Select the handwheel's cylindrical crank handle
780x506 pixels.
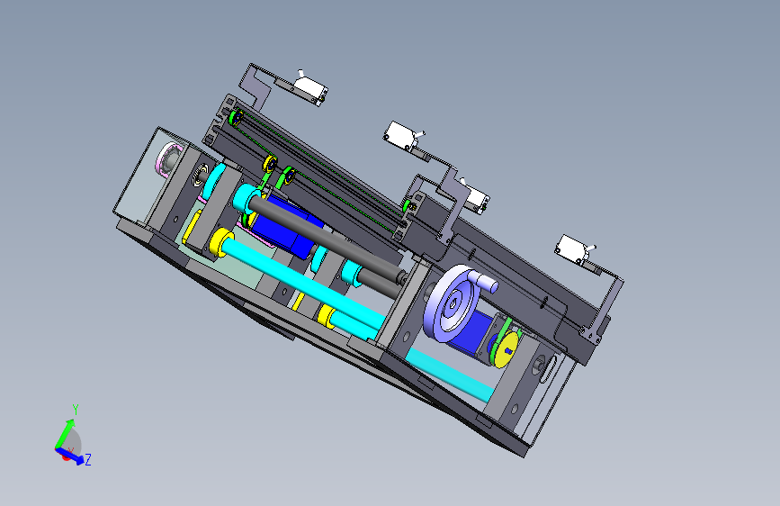[x=485, y=280]
